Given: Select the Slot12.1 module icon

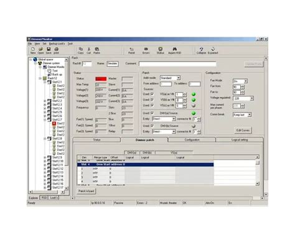Looking at the screenshot, I should [x=49, y=82].
